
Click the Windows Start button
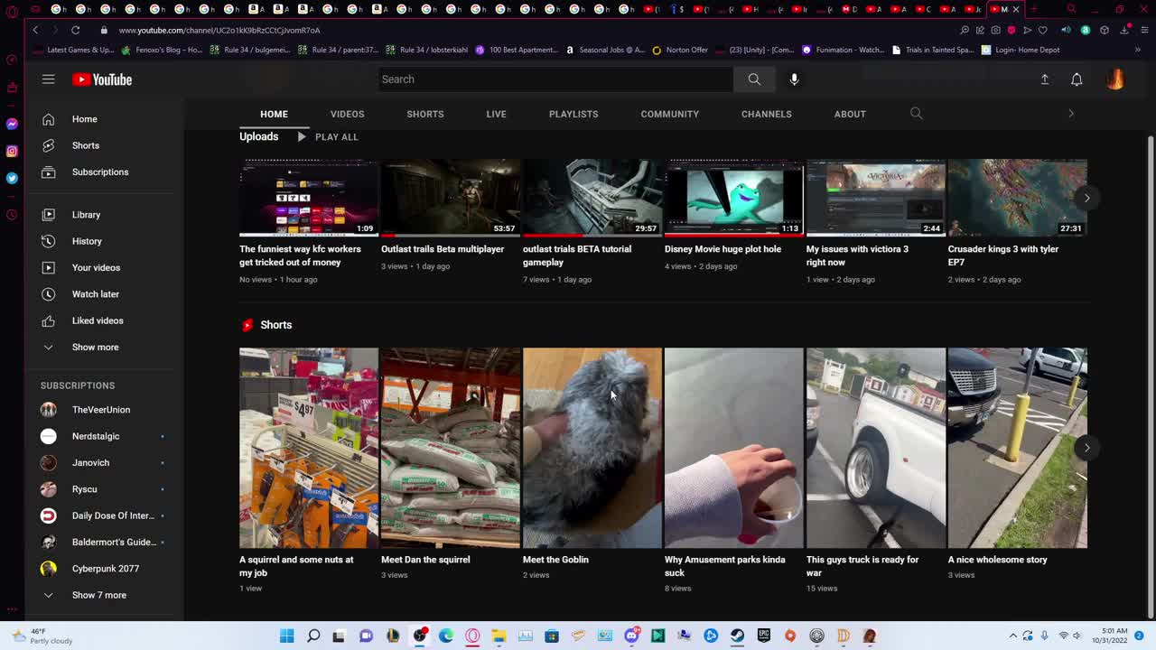pyautogui.click(x=286, y=636)
